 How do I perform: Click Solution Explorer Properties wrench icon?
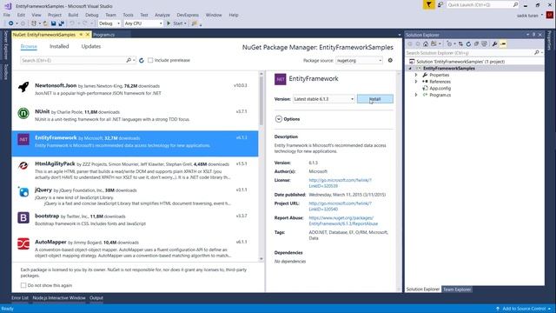tap(494, 44)
